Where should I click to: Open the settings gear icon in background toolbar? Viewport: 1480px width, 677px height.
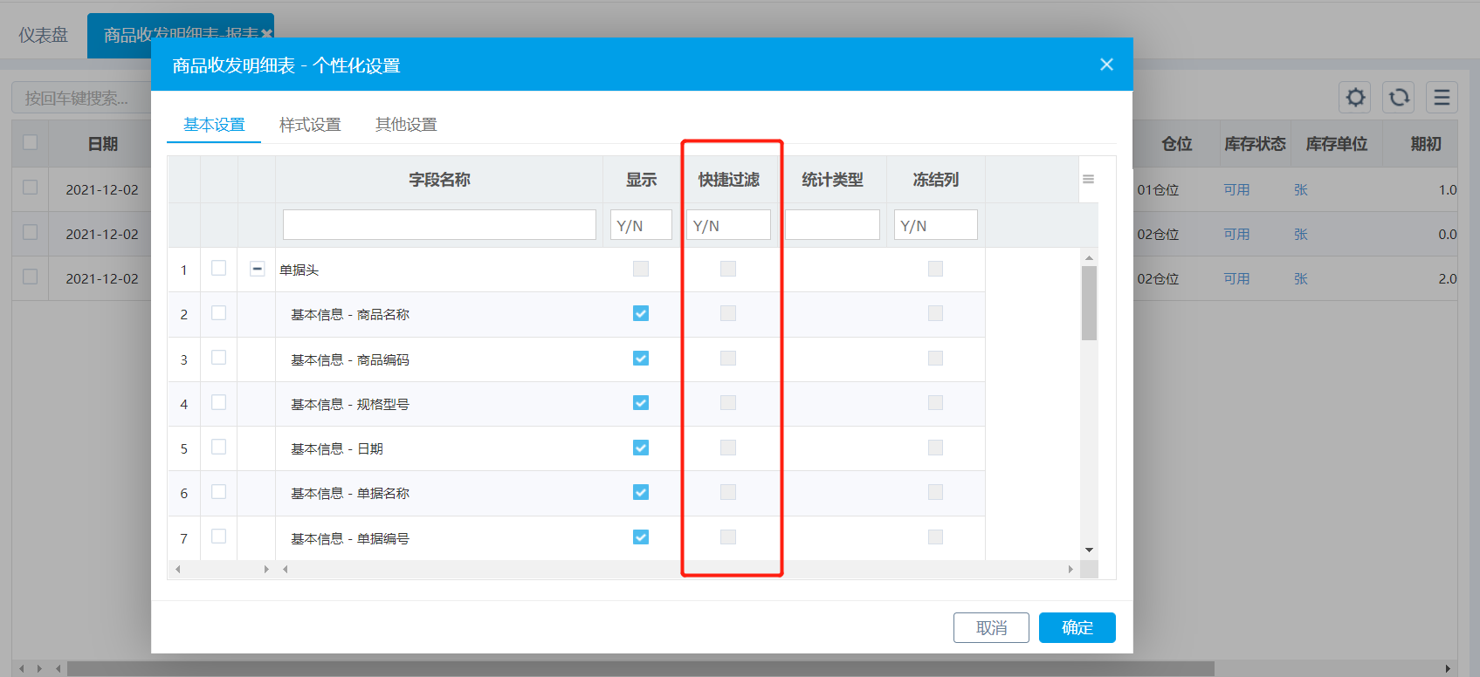pyautogui.click(x=1355, y=97)
